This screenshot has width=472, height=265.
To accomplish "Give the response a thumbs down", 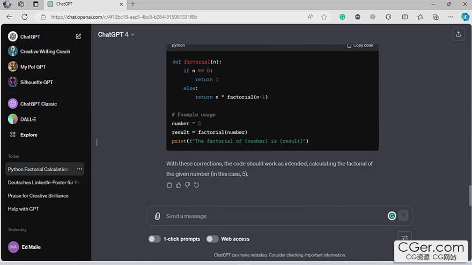I will [188, 185].
